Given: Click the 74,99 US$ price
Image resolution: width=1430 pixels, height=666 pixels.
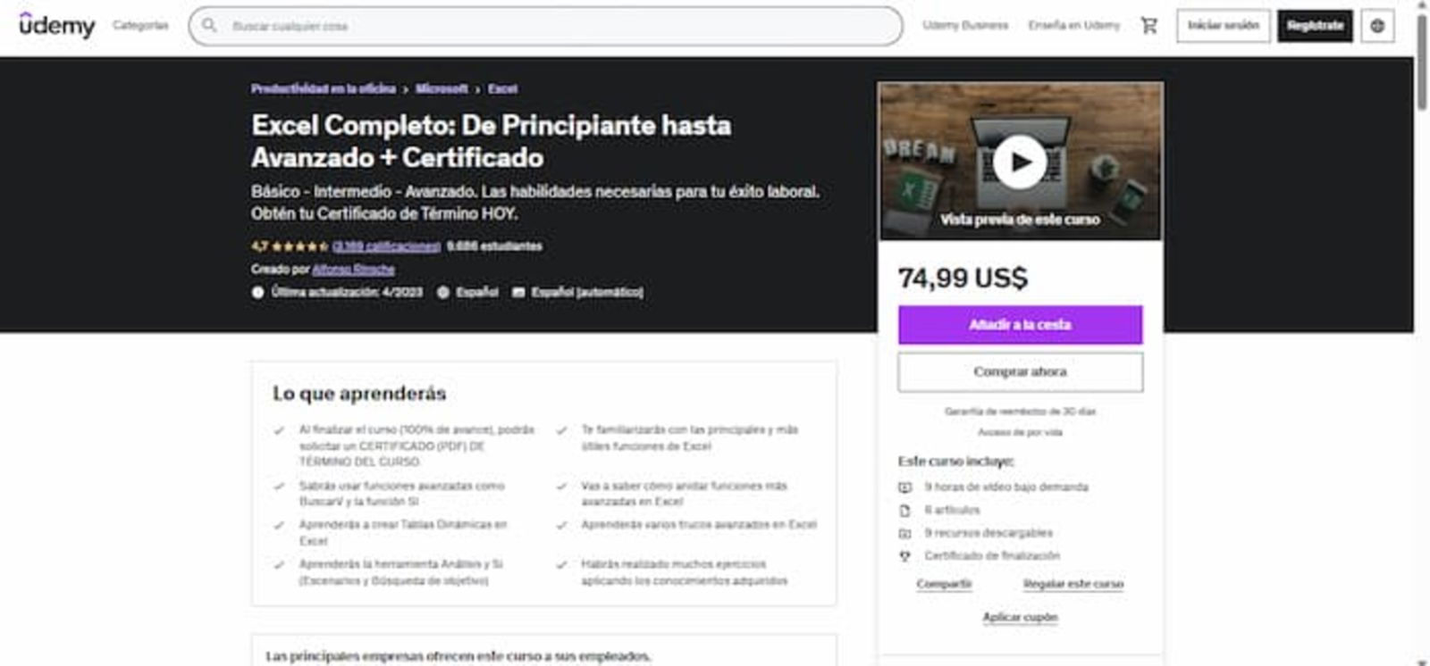Looking at the screenshot, I should (x=963, y=278).
